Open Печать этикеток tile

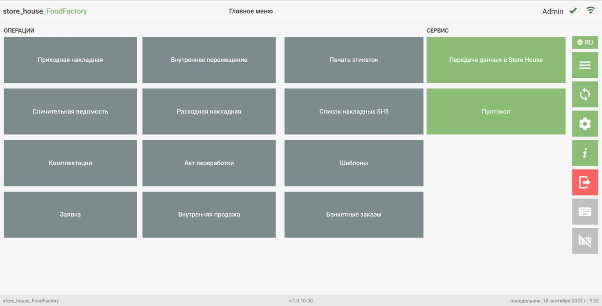point(354,60)
